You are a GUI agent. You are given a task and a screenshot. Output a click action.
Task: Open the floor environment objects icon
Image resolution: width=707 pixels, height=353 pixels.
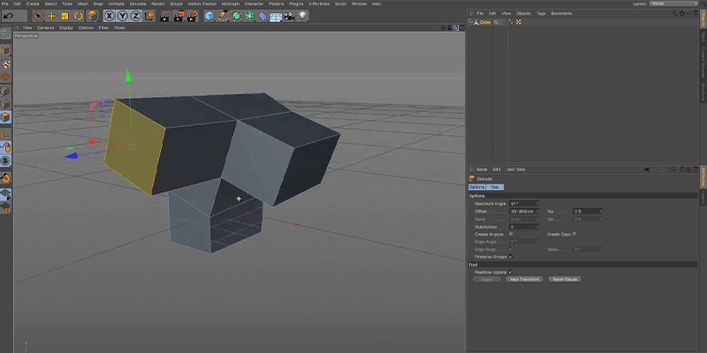coord(276,17)
